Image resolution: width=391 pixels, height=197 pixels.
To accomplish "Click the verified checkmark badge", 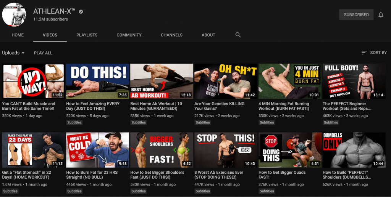I will click(81, 11).
